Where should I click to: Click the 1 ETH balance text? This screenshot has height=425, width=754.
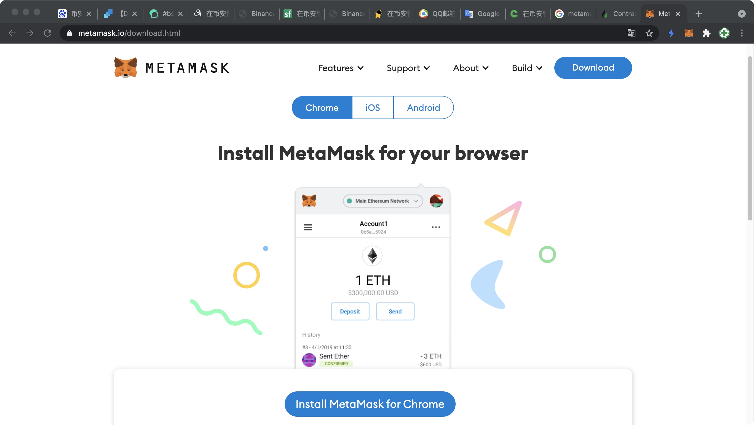(x=373, y=280)
